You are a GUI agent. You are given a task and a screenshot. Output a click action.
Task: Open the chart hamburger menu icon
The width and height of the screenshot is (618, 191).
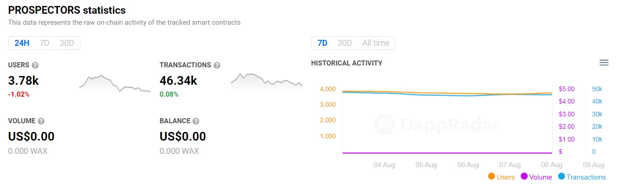pos(604,63)
